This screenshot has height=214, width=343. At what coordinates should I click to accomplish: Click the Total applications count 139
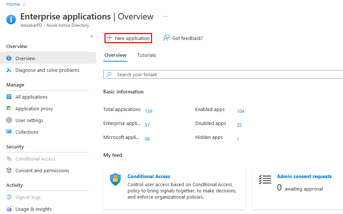(148, 111)
